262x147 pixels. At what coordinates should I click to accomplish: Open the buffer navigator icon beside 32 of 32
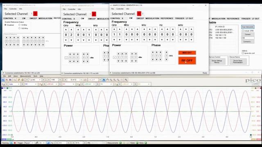tap(85, 80)
